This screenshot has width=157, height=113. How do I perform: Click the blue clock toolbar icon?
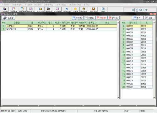pos(67,10)
